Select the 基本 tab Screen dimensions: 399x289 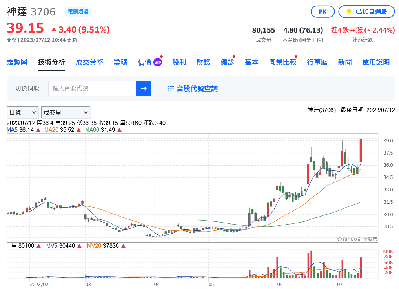(x=251, y=62)
